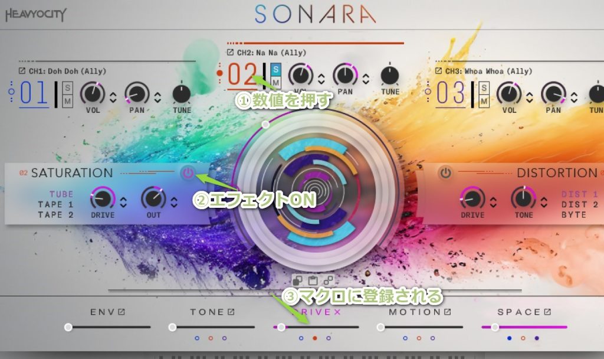Screen dimensions: 604x359
Task: Click the link icon below the central orb
Action: (328, 280)
